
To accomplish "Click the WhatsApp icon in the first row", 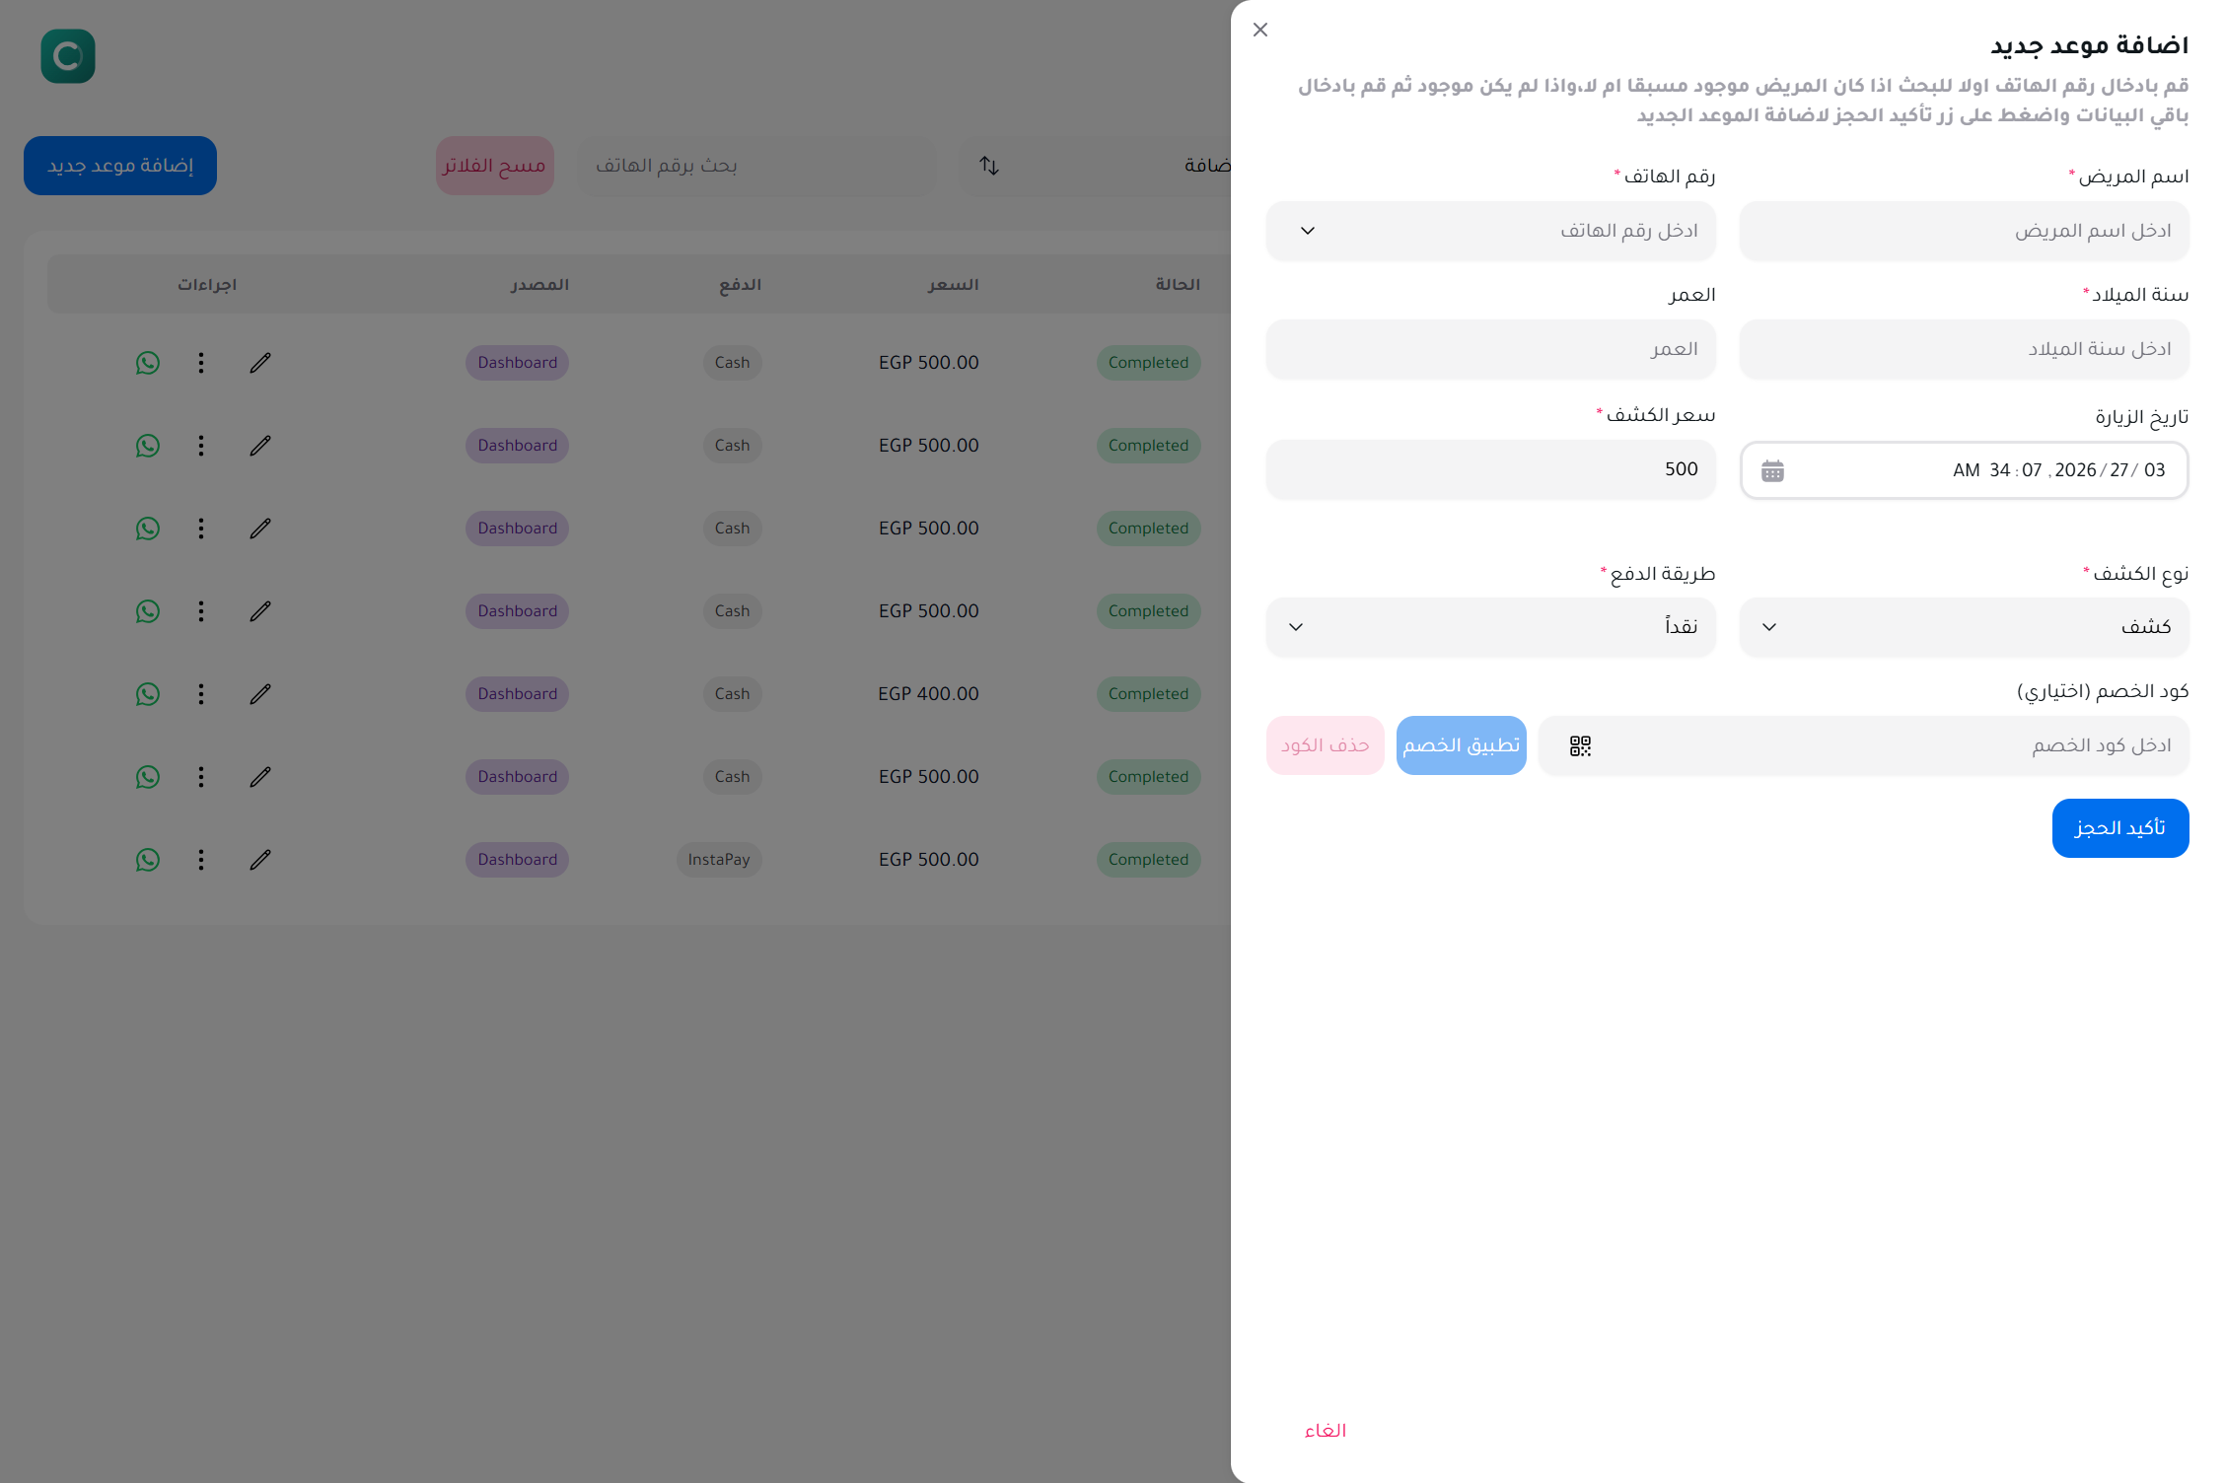I will [x=148, y=363].
